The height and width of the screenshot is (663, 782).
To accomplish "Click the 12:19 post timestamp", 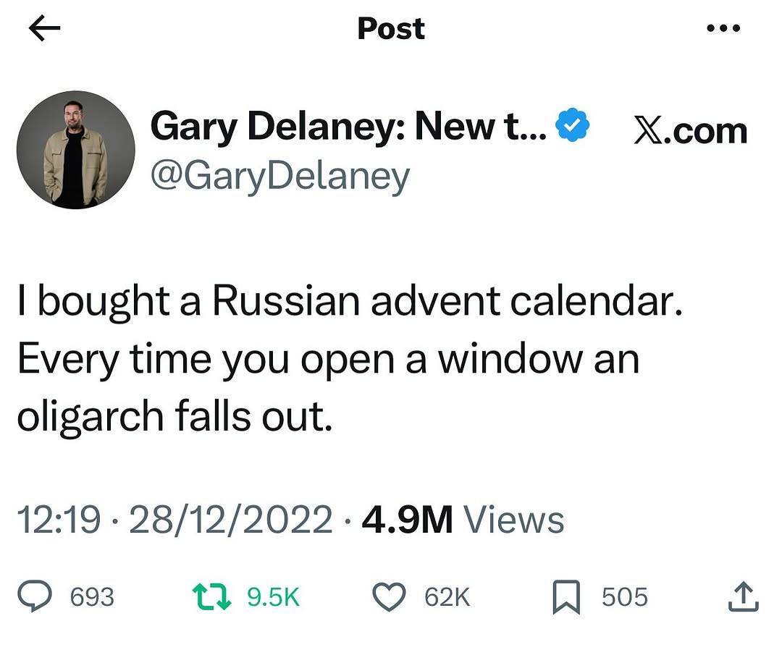I will pyautogui.click(x=58, y=520).
